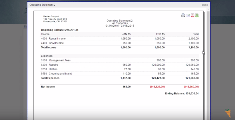The width and height of the screenshot is (235, 120).
Task: Click the scrollbar up arrow in dialog
Action: [208, 10]
